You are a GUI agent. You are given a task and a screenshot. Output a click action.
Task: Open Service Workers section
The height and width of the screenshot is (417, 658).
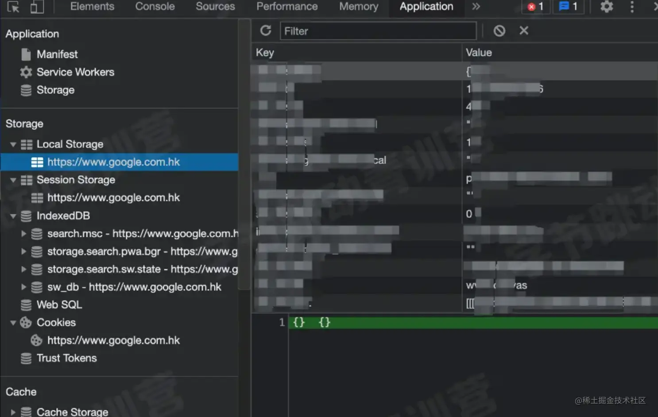click(x=75, y=72)
